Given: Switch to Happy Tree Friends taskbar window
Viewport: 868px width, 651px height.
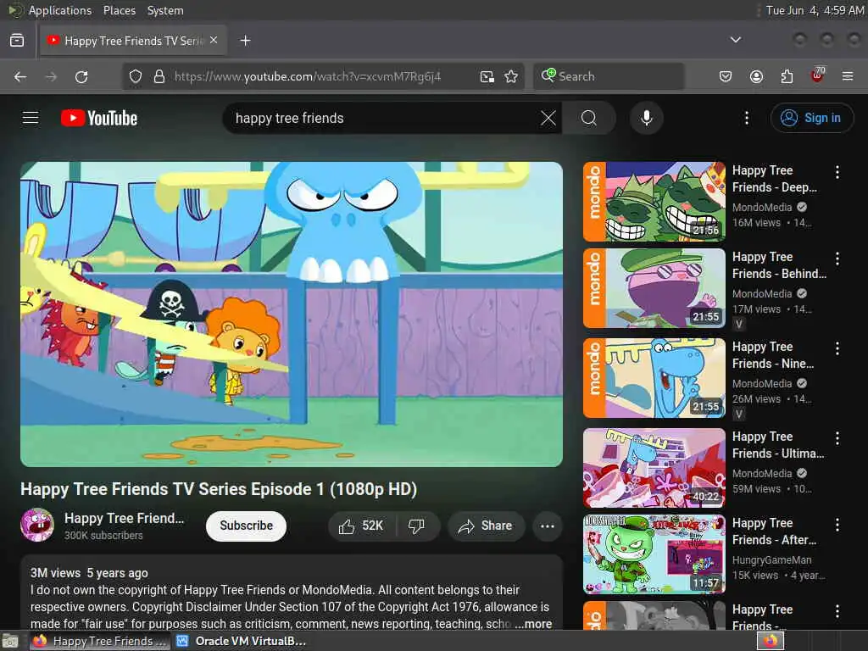Looking at the screenshot, I should point(100,641).
